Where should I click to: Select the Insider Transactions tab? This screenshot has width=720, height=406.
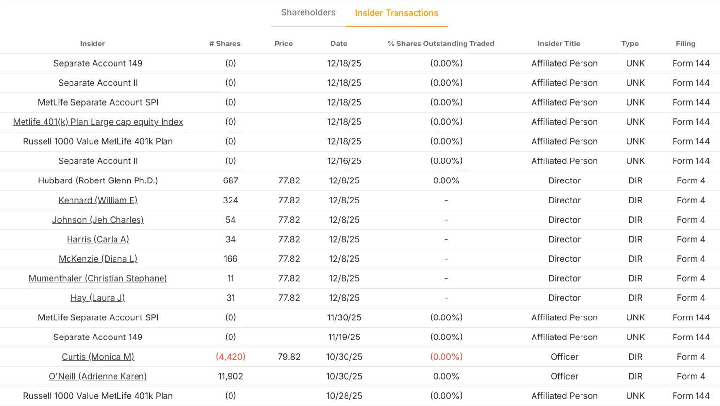(396, 13)
